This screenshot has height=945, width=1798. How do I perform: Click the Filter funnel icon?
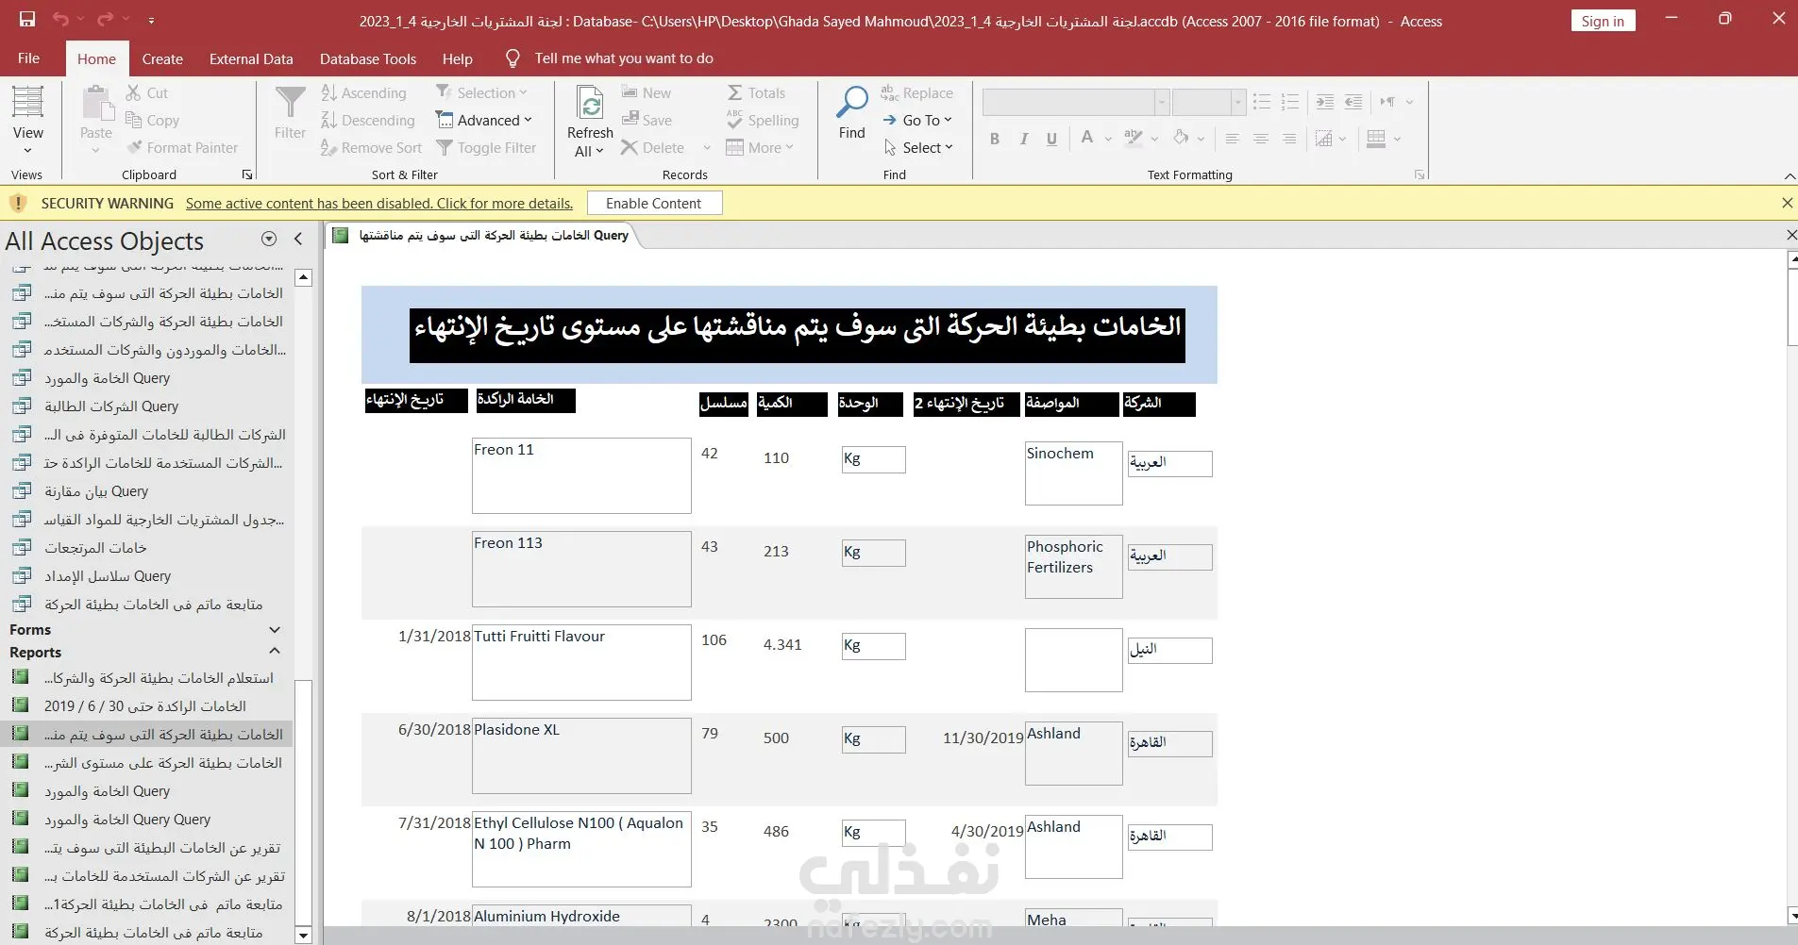(x=290, y=102)
